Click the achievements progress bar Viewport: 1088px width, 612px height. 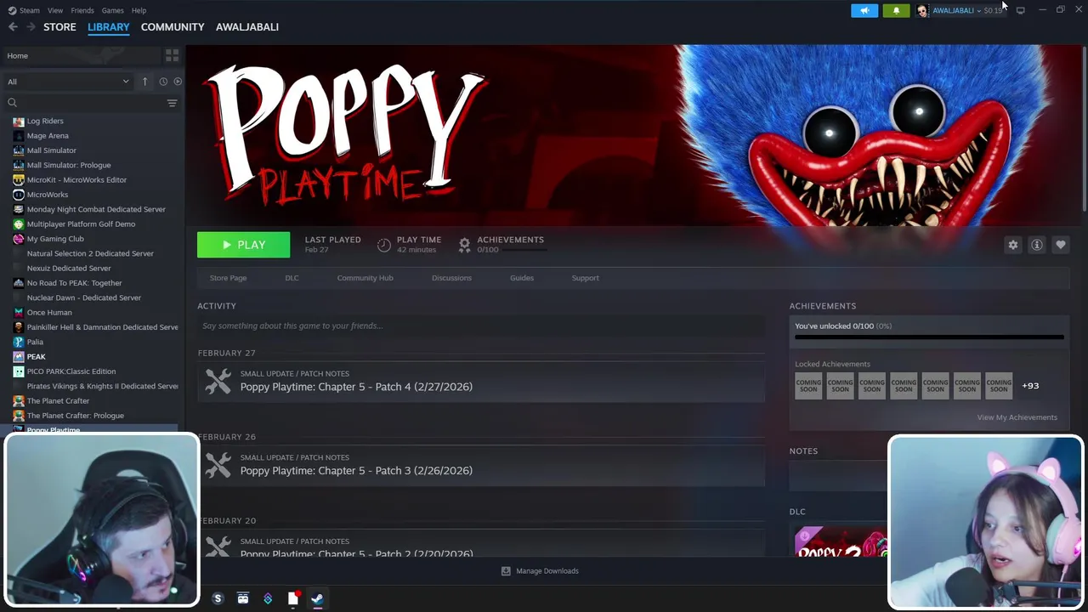point(929,337)
